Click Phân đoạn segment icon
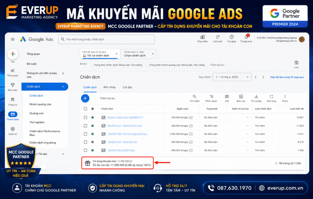This screenshot has width=313, height=199. click(211, 97)
